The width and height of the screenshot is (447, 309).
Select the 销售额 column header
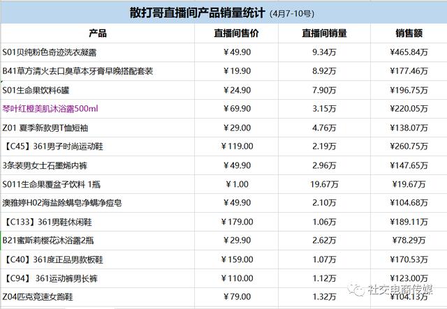point(409,33)
